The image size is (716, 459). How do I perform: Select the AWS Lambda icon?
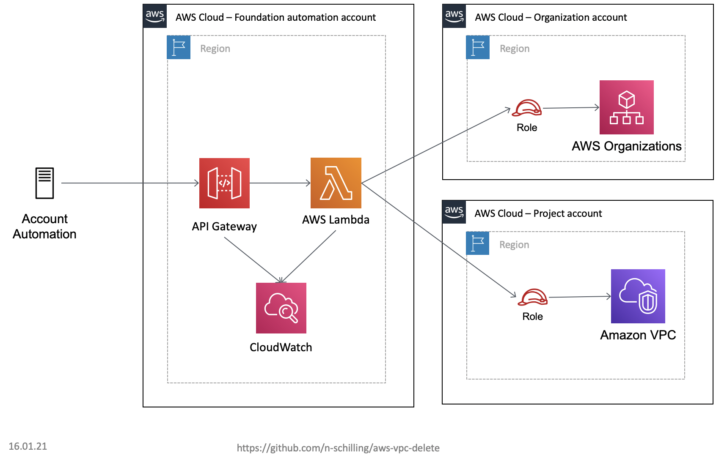click(336, 183)
